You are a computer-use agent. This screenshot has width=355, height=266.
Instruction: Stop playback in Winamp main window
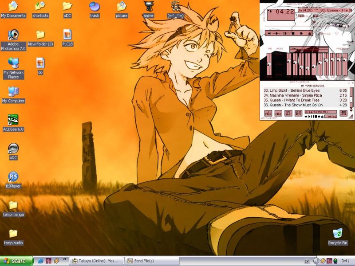pyautogui.click(x=293, y=33)
